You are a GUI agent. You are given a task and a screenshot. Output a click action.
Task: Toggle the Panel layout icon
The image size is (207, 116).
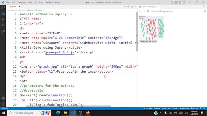click(176, 2)
